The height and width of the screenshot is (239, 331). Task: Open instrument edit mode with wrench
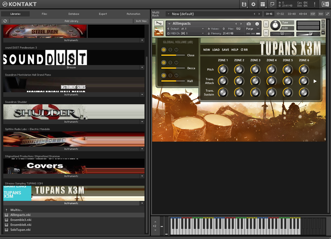[159, 23]
